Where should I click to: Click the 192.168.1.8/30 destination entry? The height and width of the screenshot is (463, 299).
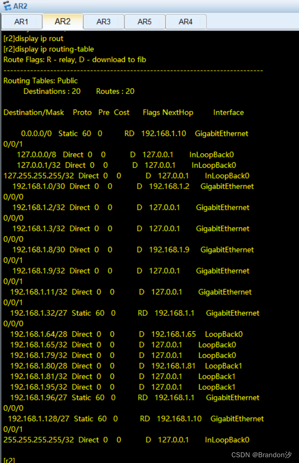pos(39,250)
